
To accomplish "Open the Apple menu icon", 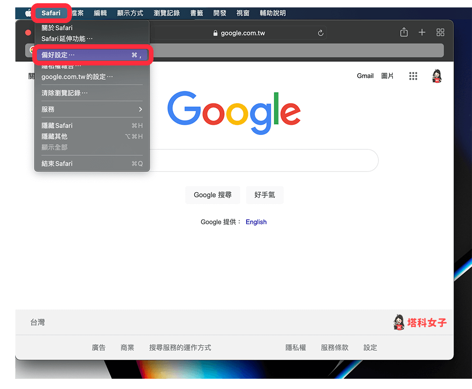I will 28,13.
